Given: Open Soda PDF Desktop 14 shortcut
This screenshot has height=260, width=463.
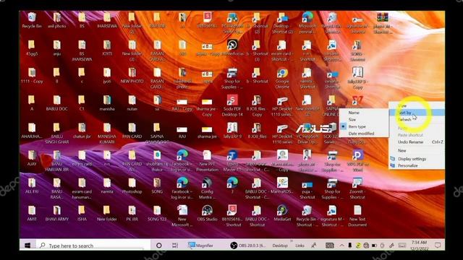Looking at the screenshot, I should (x=232, y=106).
